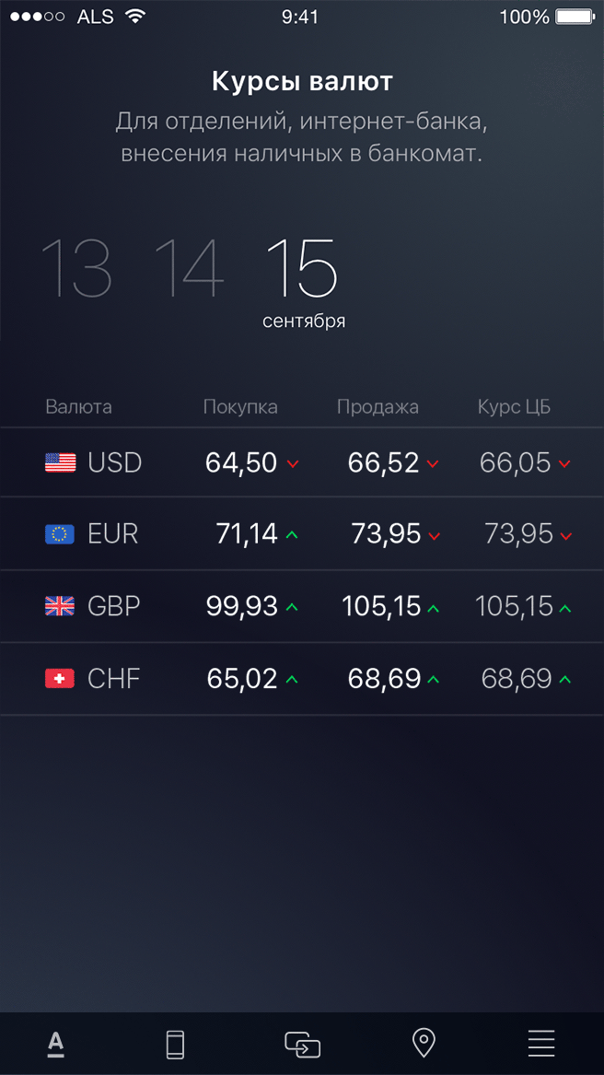Select the USD currency row label
The width and height of the screenshot is (604, 1075).
click(x=115, y=462)
